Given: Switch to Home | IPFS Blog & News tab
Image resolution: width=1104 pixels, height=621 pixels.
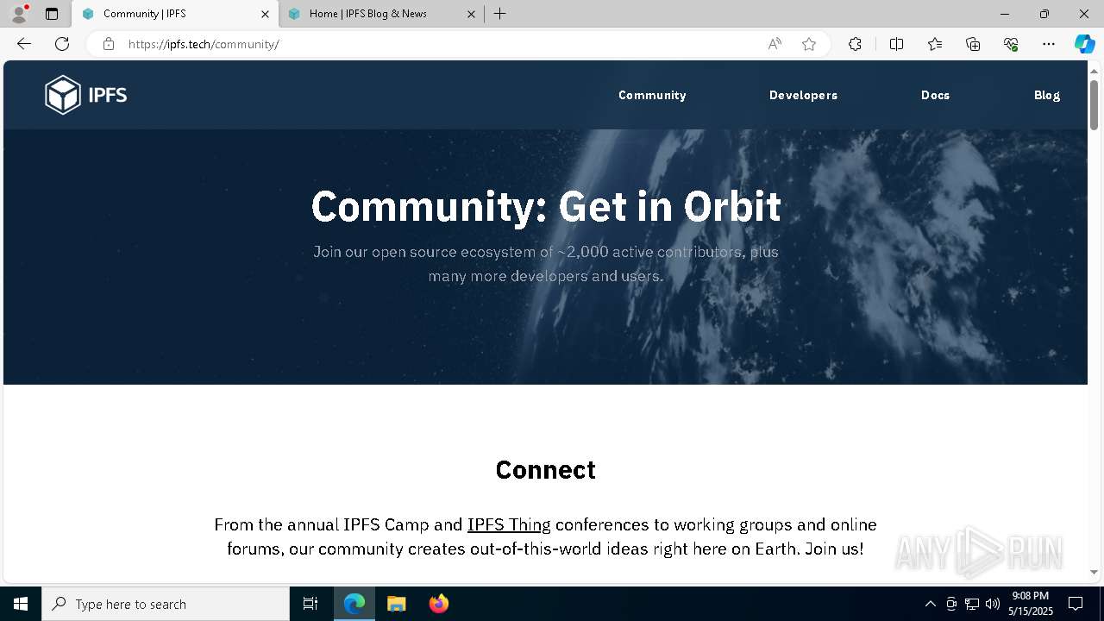Looking at the screenshot, I should [381, 14].
